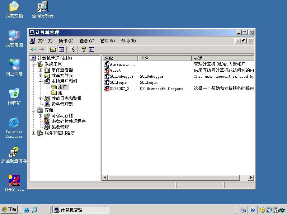Restore the inner MDI child window
287x215 pixels.
pyautogui.click(x=244, y=41)
